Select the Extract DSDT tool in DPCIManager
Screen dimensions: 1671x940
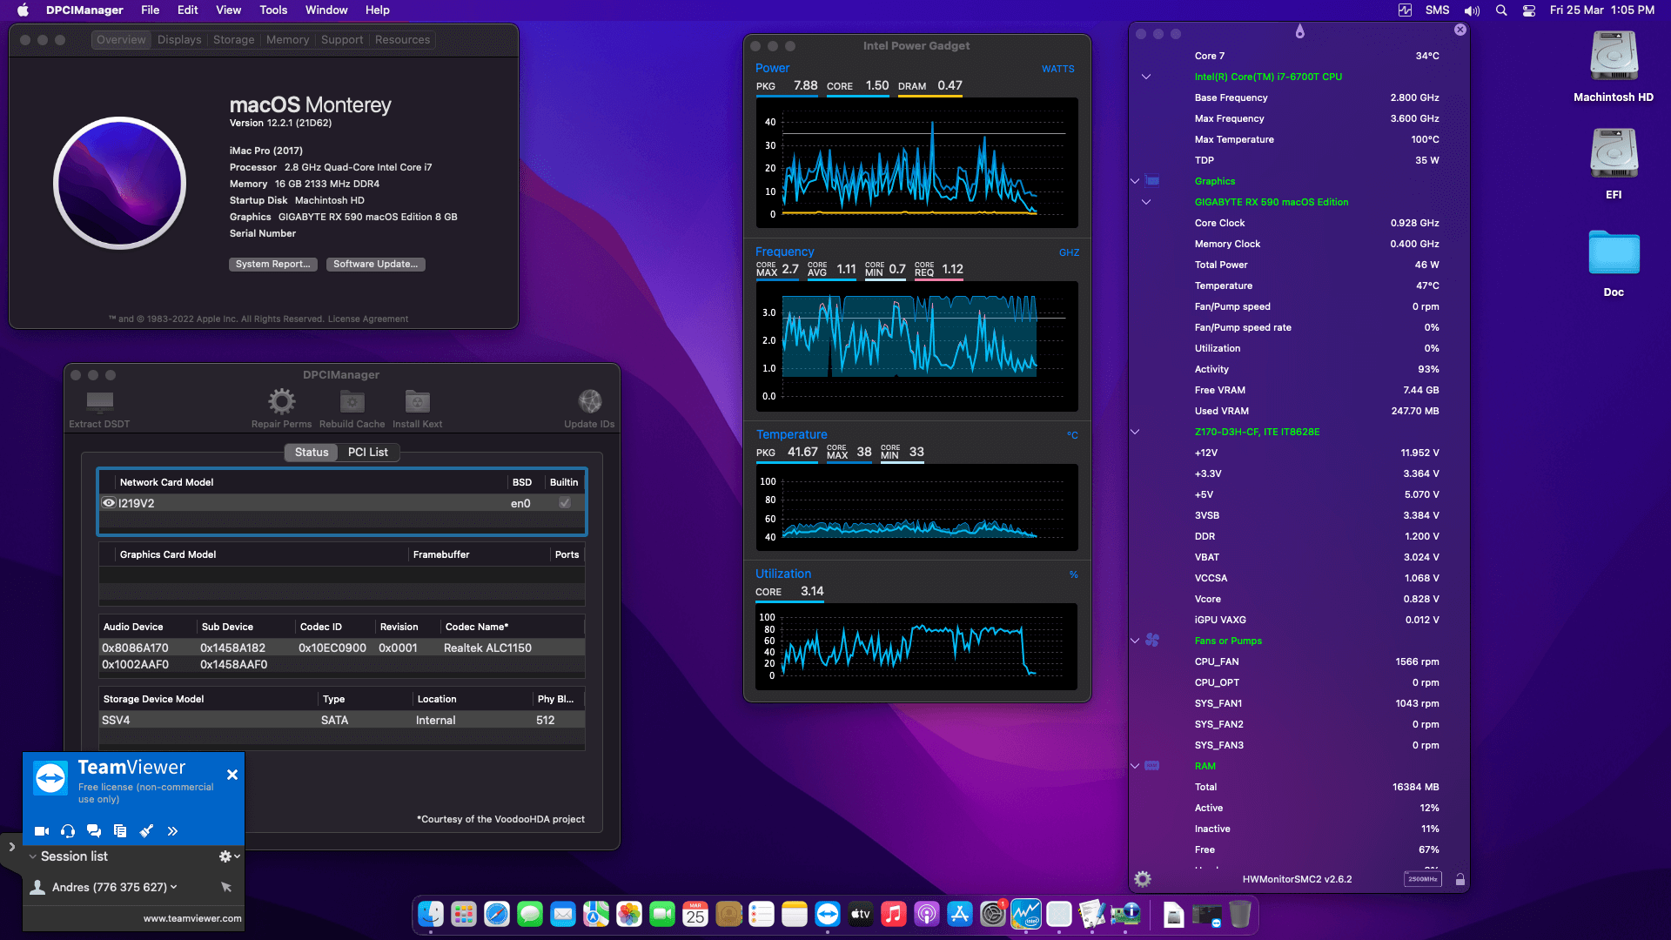99,405
